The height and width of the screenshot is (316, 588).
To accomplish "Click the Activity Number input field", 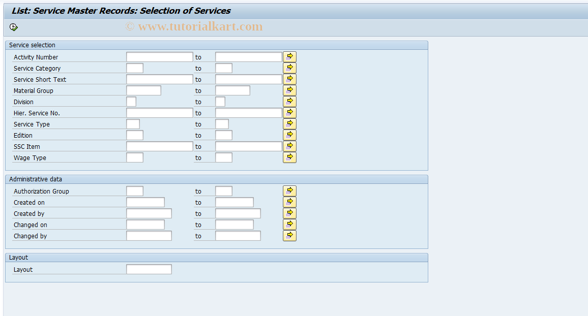I will (159, 56).
